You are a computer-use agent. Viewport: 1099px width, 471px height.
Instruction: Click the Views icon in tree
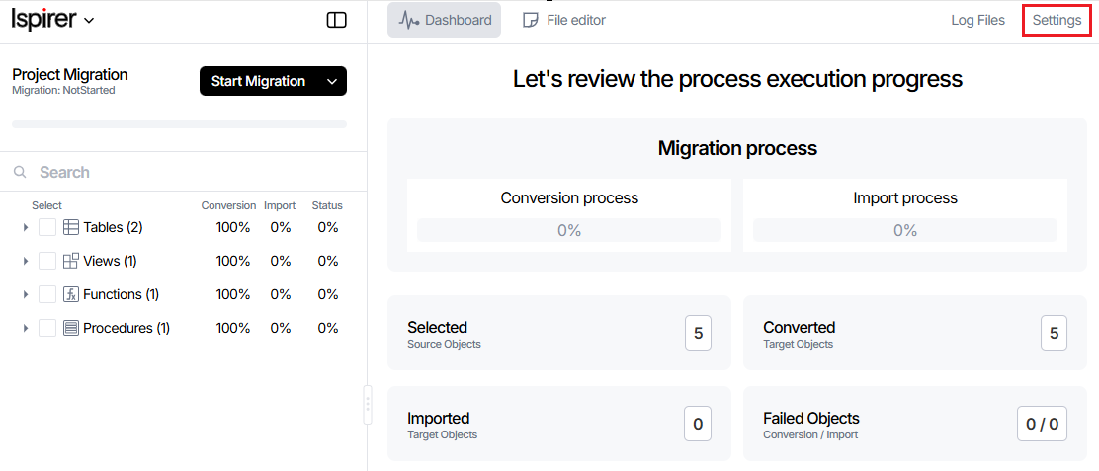(71, 261)
